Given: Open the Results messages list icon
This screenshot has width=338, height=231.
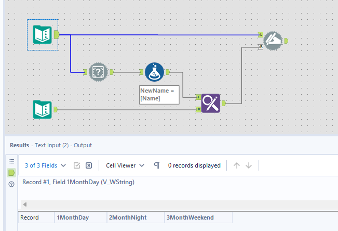Looking at the screenshot, I should click(x=11, y=161).
